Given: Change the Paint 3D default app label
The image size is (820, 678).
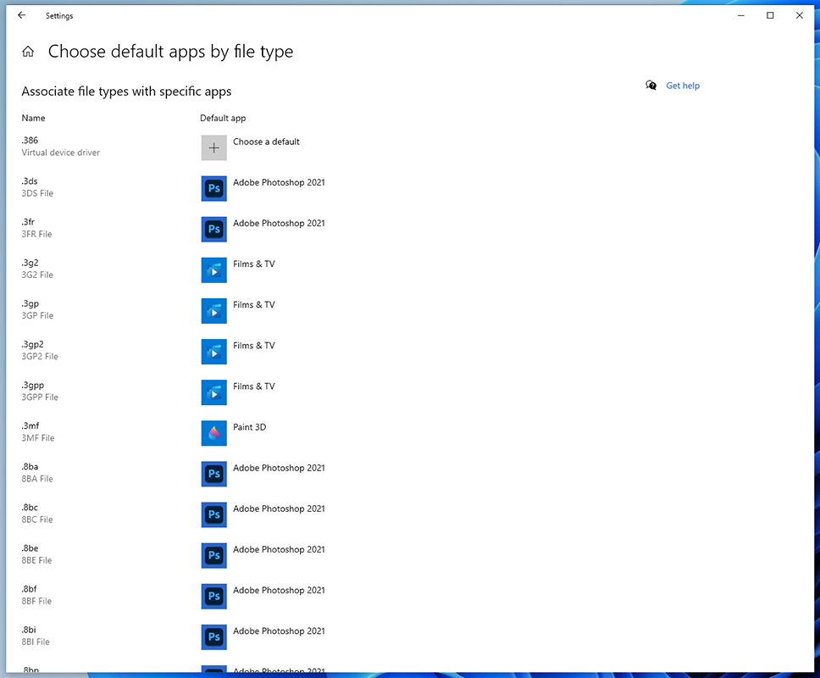Looking at the screenshot, I should 249,427.
